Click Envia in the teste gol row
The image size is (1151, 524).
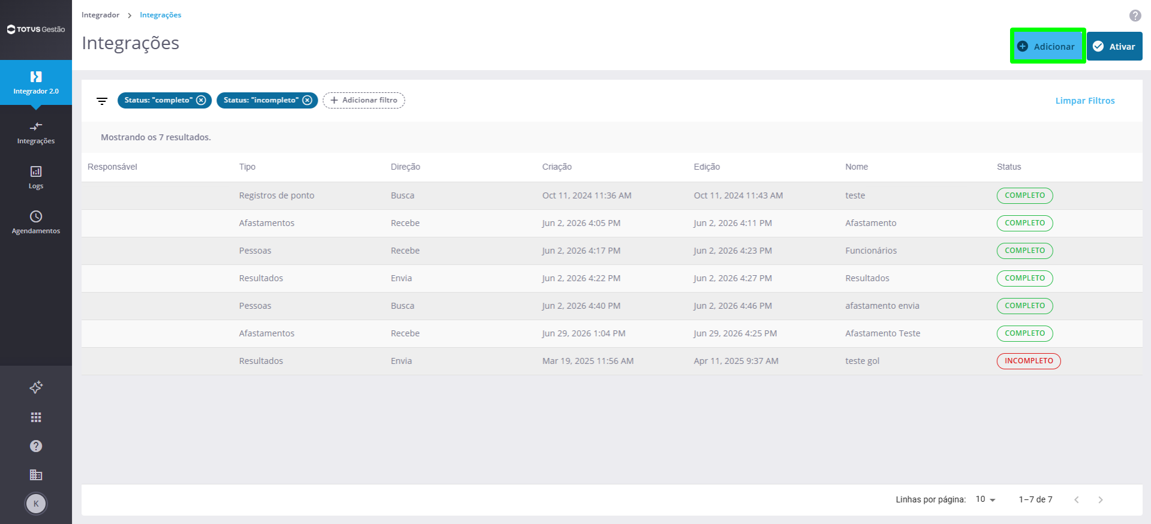[x=401, y=361]
